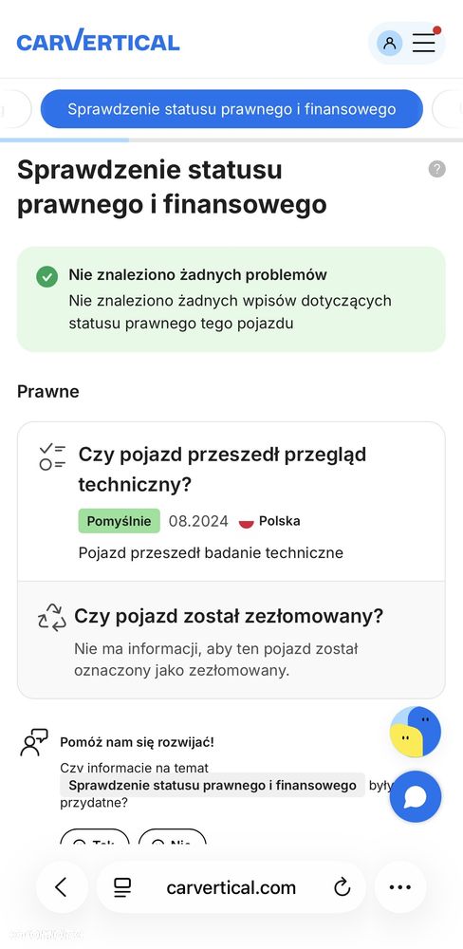
Task: Open the browser tabs overview icon
Action: 122,887
